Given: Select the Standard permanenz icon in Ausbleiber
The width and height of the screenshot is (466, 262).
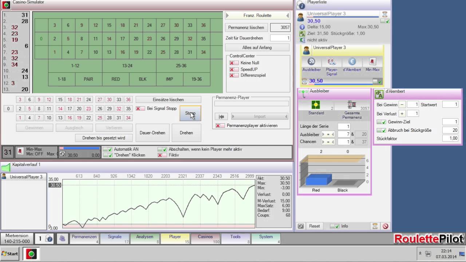Looking at the screenshot, I should 316,105.
